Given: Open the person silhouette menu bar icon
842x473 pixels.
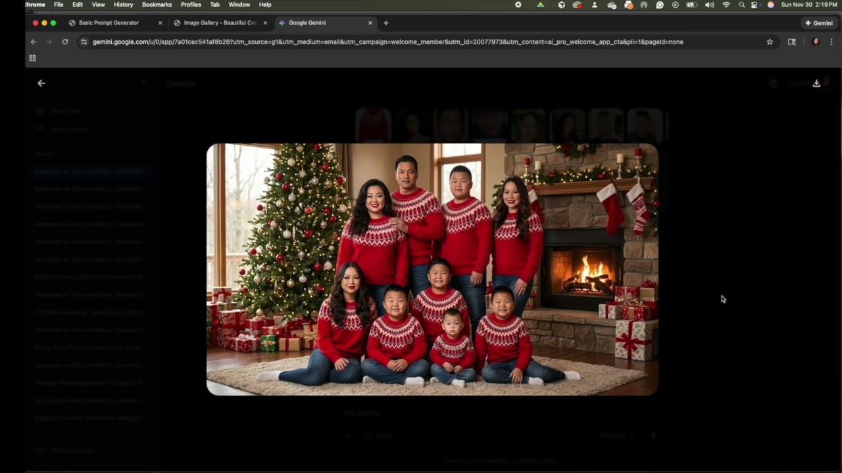Looking at the screenshot, I should click(595, 5).
